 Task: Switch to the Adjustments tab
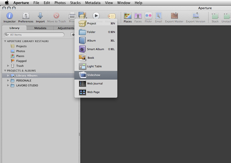coord(66,28)
